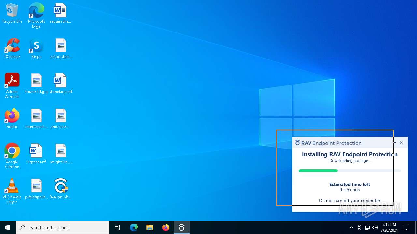Click the RAV installer taskbar icon
This screenshot has height=234, width=417.
click(182, 227)
